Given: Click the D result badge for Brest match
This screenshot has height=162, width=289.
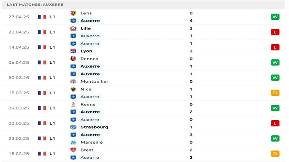Looking at the screenshot, I should 275,154.
